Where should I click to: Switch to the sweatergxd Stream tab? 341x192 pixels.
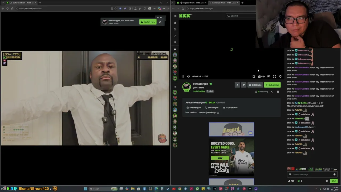[x=223, y=3]
